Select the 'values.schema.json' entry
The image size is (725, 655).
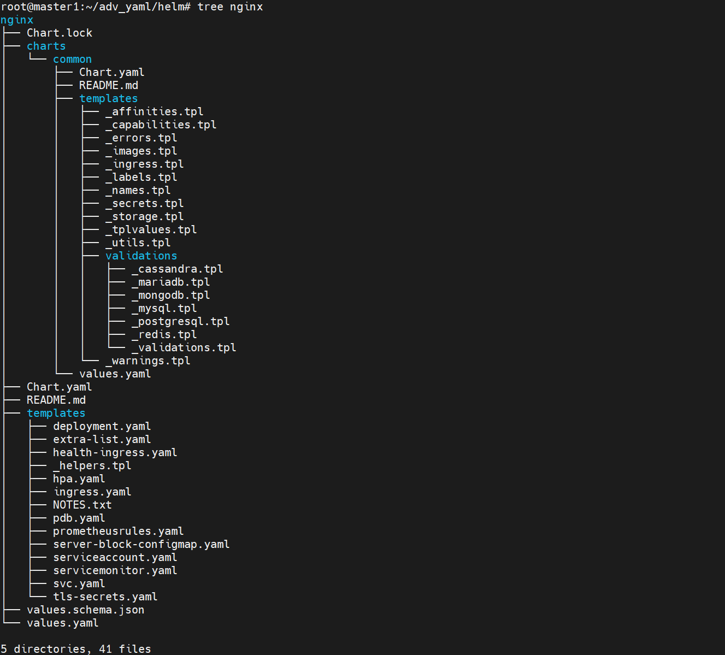click(85, 610)
